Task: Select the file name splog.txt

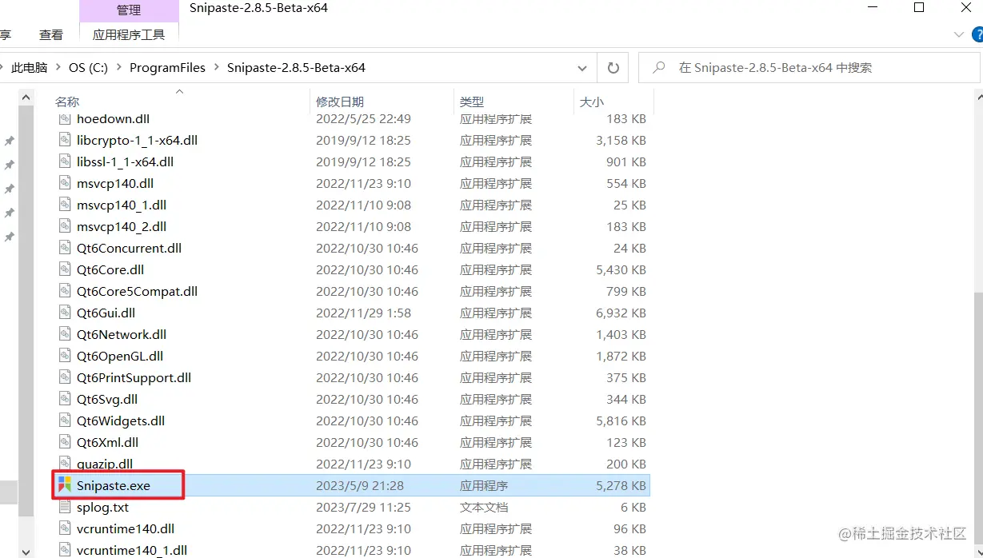Action: tap(102, 507)
